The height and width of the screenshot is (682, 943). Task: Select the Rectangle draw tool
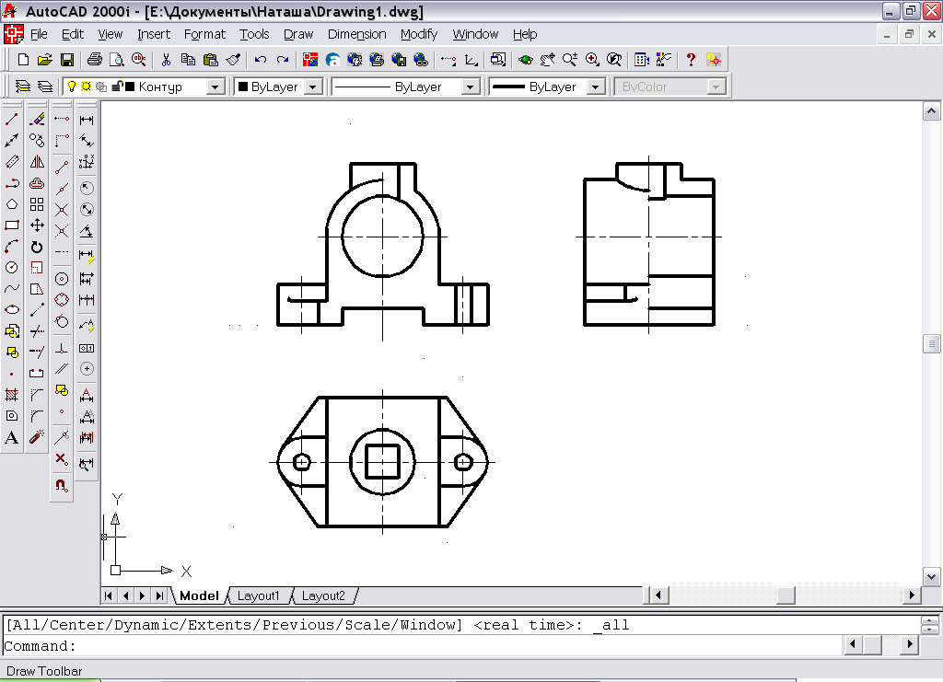coord(11,225)
